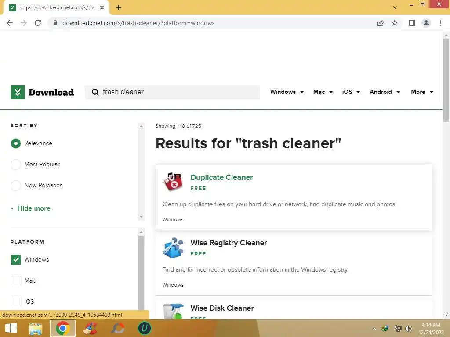The width and height of the screenshot is (450, 337).
Task: Open the orange swirl taskbar app
Action: 117,328
